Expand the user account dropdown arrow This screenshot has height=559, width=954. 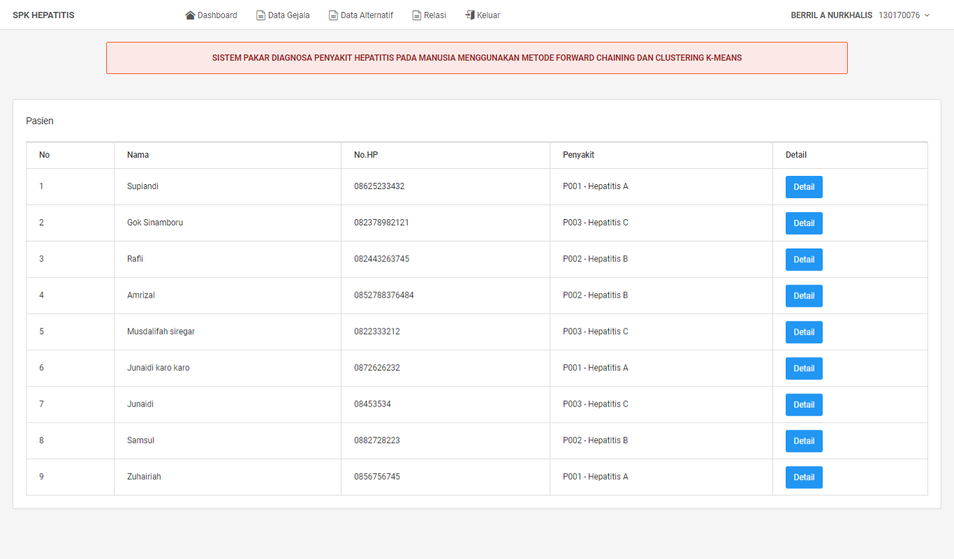pyautogui.click(x=927, y=15)
